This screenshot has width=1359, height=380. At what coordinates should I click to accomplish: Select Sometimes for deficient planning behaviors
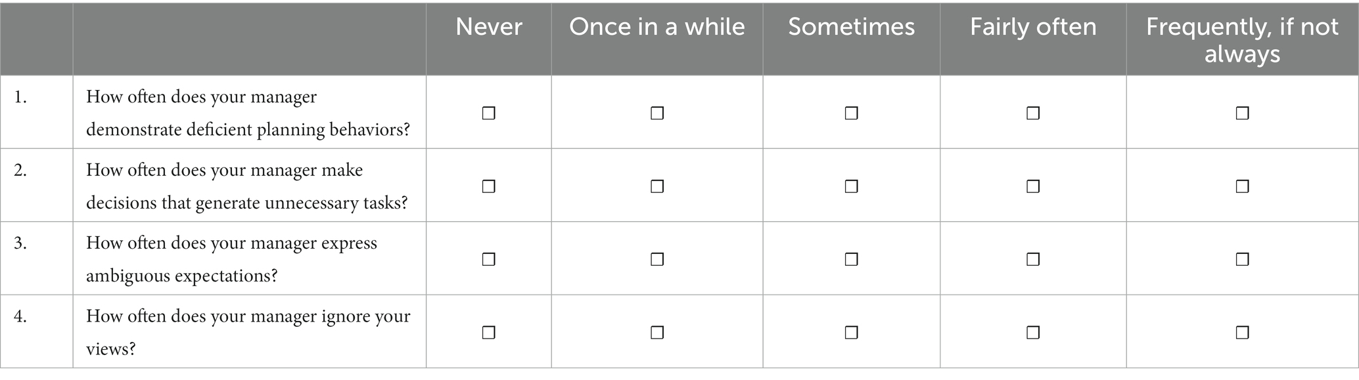tap(851, 114)
